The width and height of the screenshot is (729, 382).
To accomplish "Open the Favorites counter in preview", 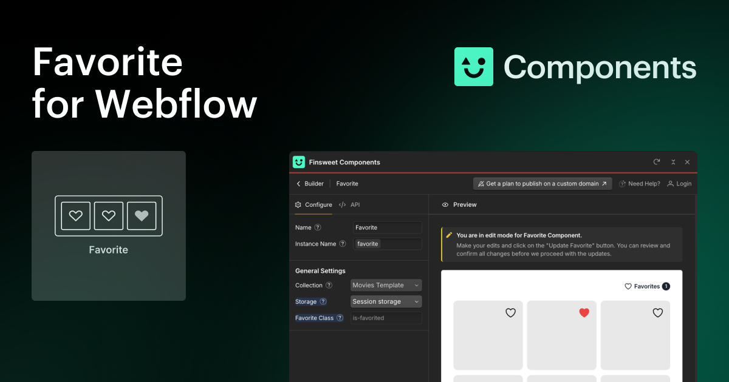I will (x=647, y=286).
